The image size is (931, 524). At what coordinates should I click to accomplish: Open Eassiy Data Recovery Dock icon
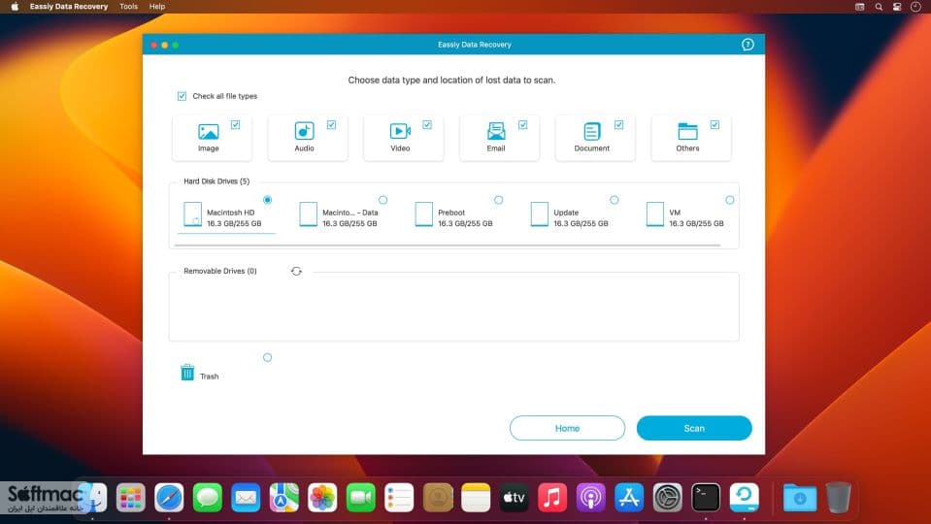click(x=744, y=497)
